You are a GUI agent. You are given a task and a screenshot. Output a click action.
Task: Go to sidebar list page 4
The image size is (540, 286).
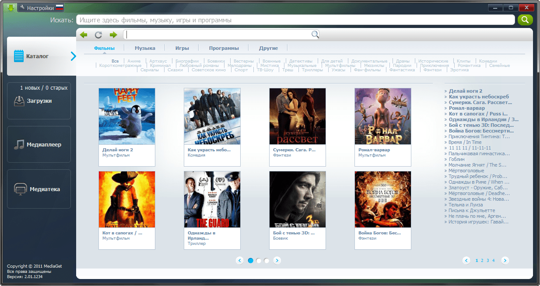(x=494, y=261)
